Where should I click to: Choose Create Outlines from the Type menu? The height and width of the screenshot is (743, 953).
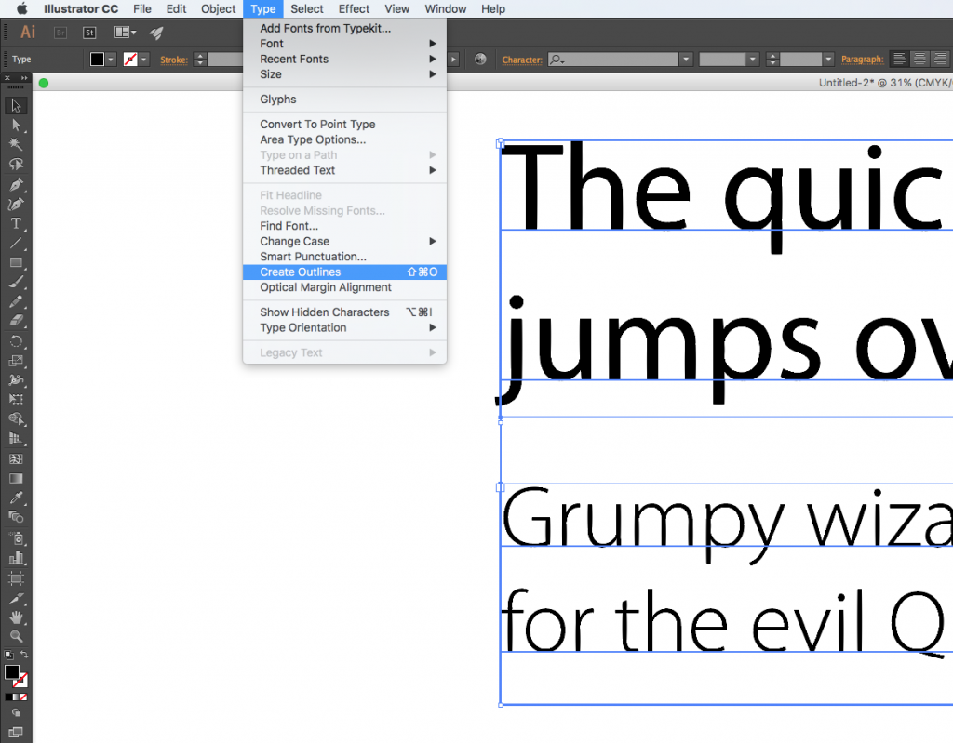[301, 272]
